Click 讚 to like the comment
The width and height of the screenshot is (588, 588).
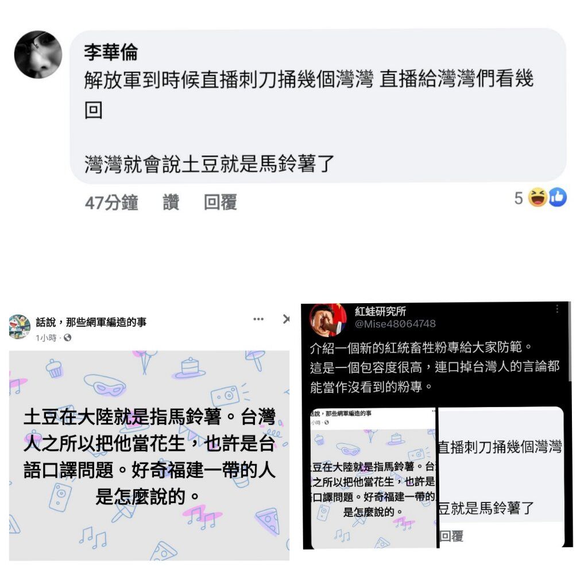click(171, 203)
